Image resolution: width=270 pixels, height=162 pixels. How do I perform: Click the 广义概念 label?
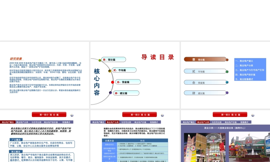click(x=16, y=140)
